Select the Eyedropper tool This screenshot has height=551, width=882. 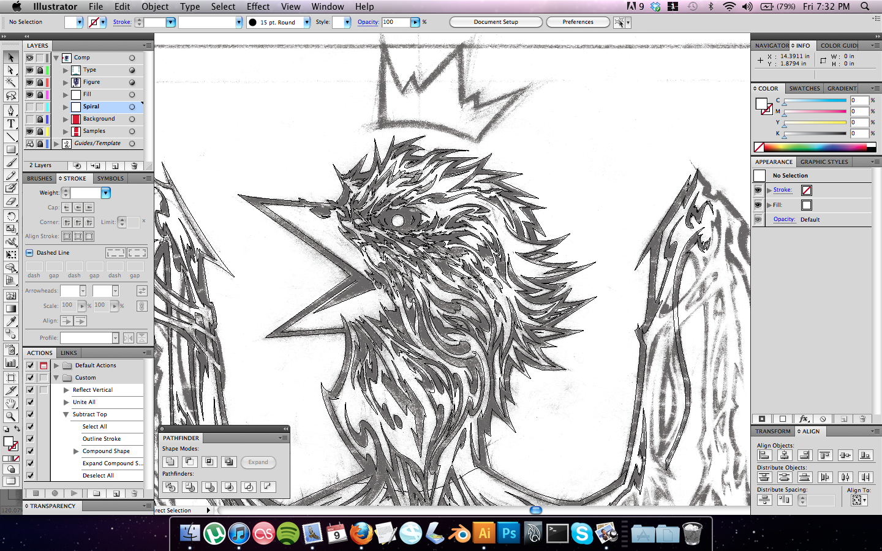[x=11, y=321]
